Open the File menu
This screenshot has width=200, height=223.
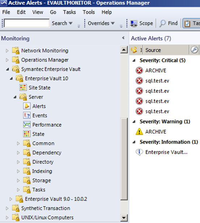pyautogui.click(x=6, y=12)
